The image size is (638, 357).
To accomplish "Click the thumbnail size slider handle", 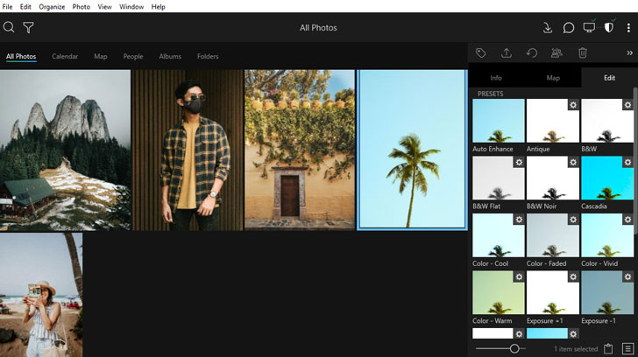I will pyautogui.click(x=514, y=348).
